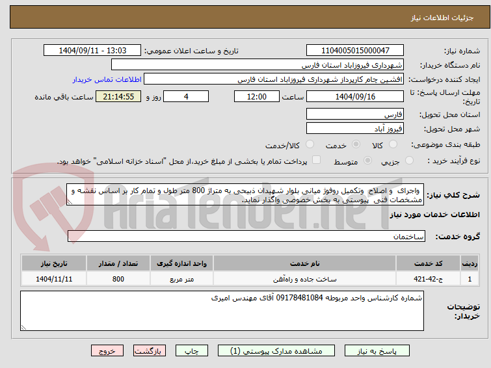Select the کالا/خدمت radio button
This screenshot has height=368, width=491.
(x=310, y=144)
